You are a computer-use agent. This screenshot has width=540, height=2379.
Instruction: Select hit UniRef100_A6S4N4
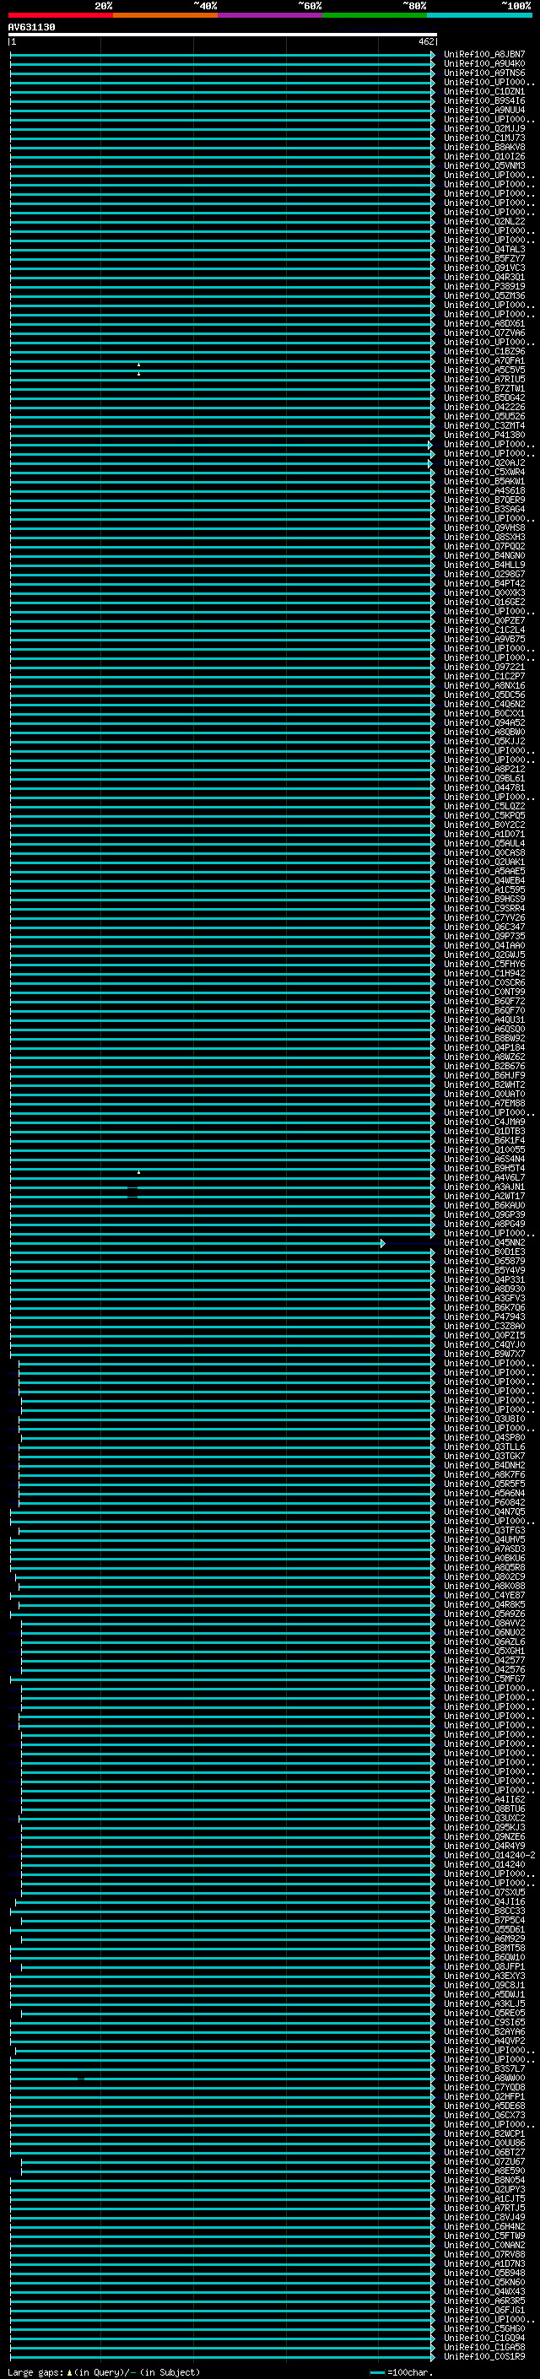click(484, 1159)
